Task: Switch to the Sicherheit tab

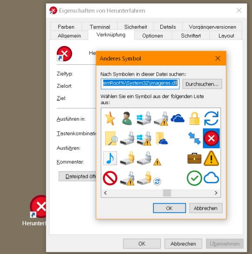Action: pyautogui.click(x=136, y=27)
